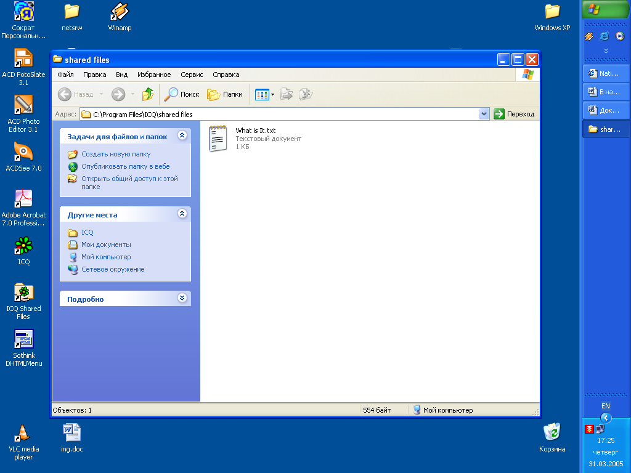The image size is (631, 473).
Task: Switch to the В на... Word task
Action: pyautogui.click(x=606, y=92)
